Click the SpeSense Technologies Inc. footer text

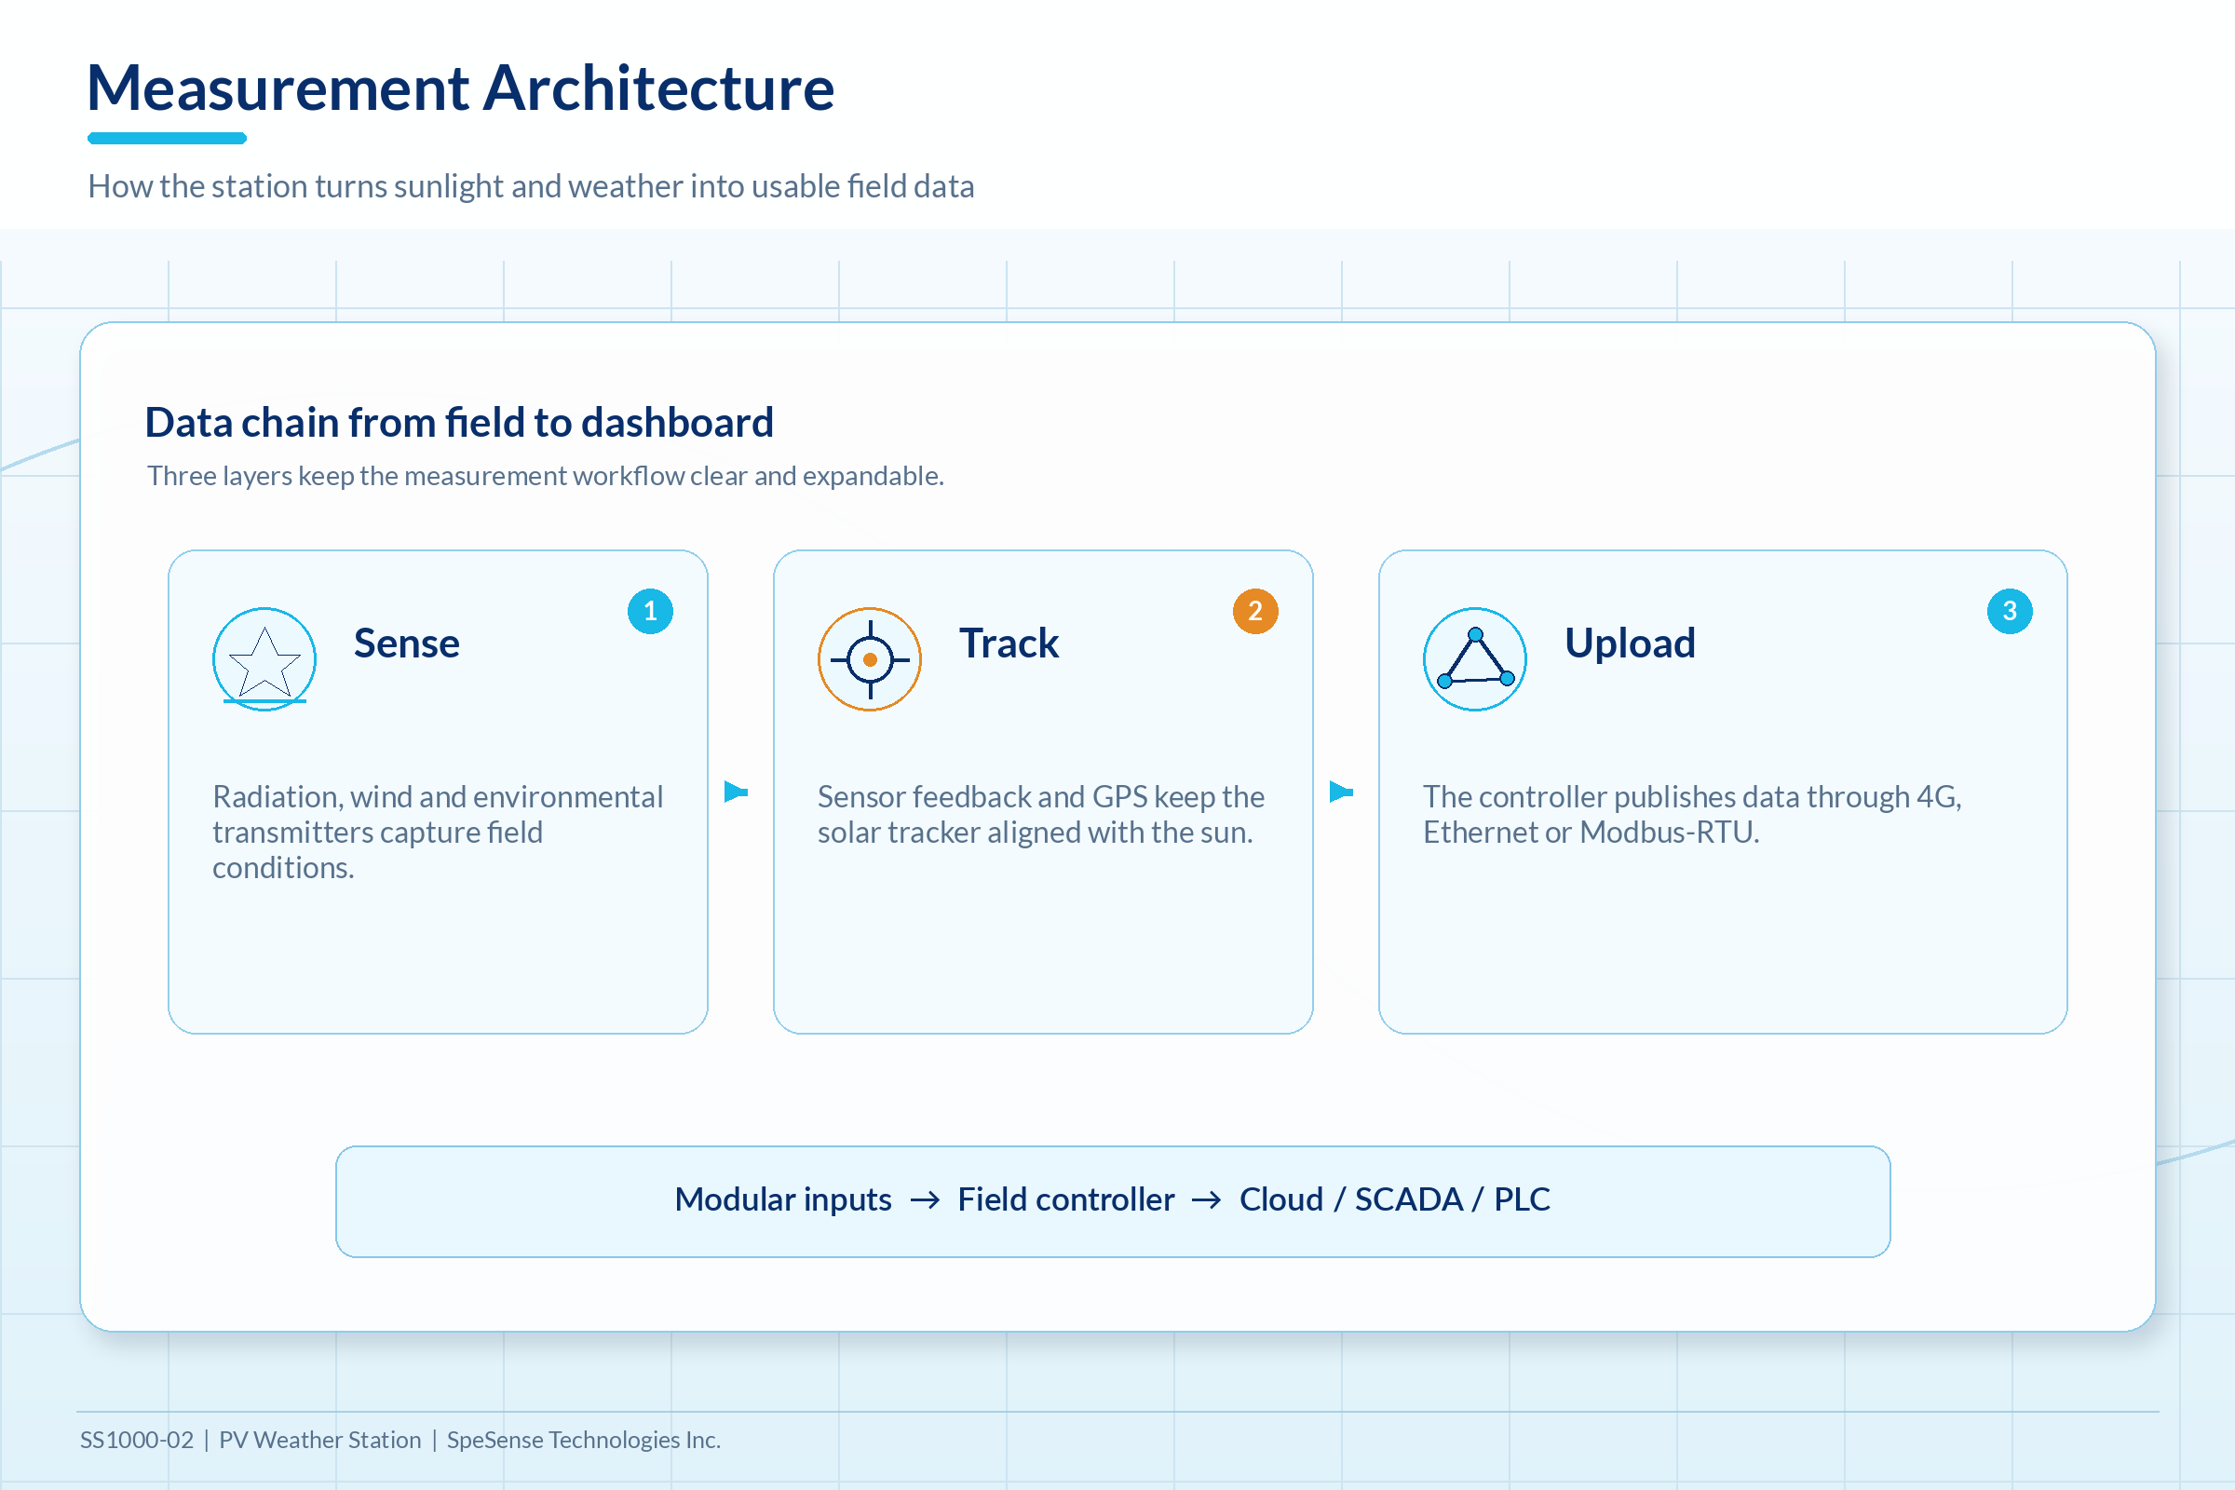click(x=584, y=1440)
